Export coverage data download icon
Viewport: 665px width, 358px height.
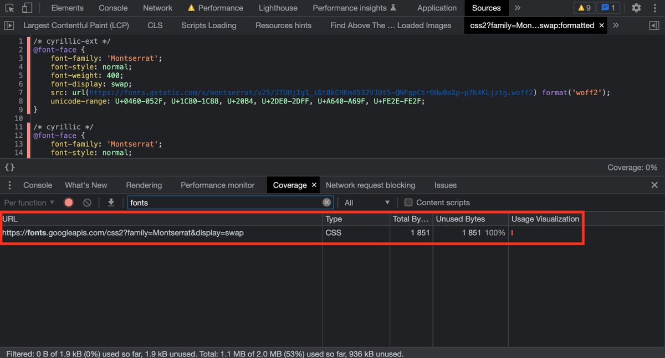[x=111, y=203]
